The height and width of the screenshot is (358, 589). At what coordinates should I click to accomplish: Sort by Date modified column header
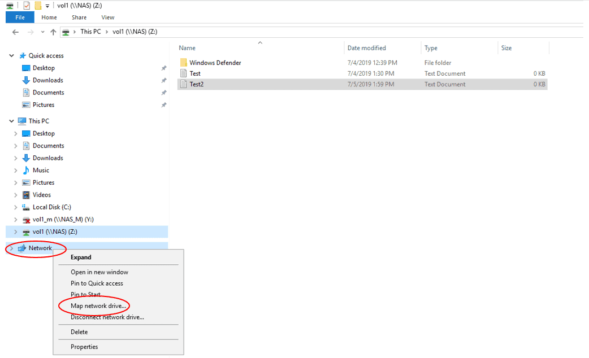click(367, 48)
